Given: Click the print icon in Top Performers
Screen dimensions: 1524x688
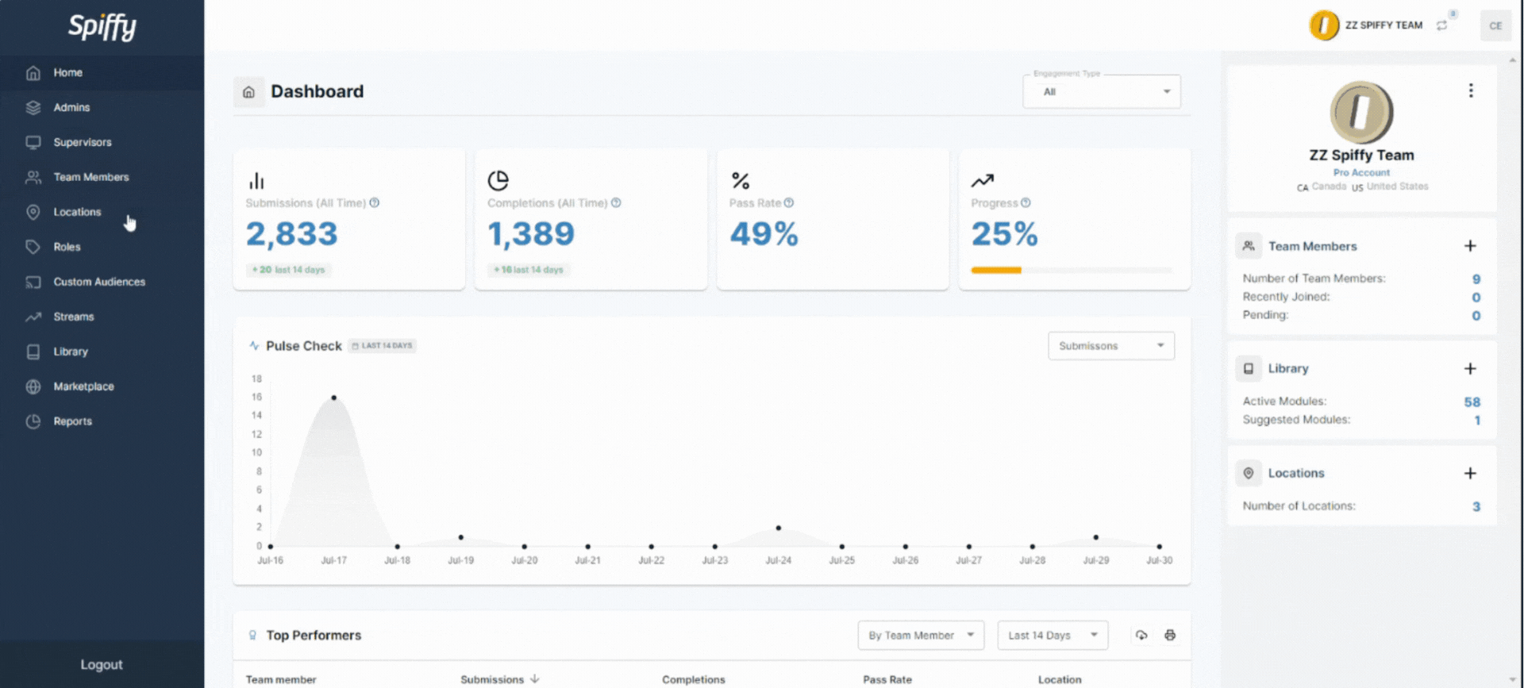Looking at the screenshot, I should 1169,635.
